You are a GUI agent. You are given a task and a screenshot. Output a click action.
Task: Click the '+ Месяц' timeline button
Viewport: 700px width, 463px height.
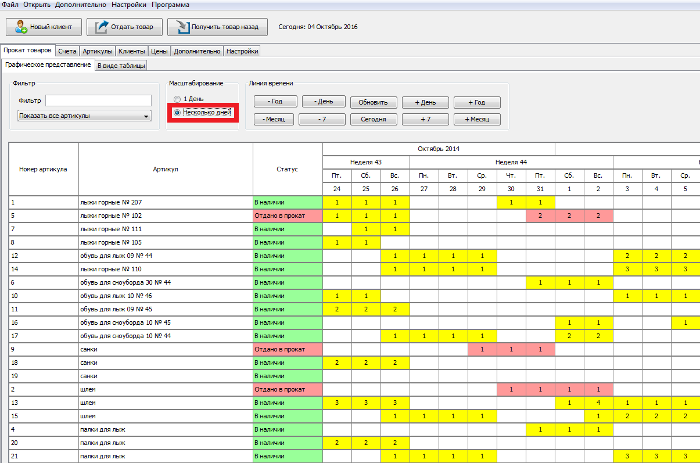(x=477, y=119)
